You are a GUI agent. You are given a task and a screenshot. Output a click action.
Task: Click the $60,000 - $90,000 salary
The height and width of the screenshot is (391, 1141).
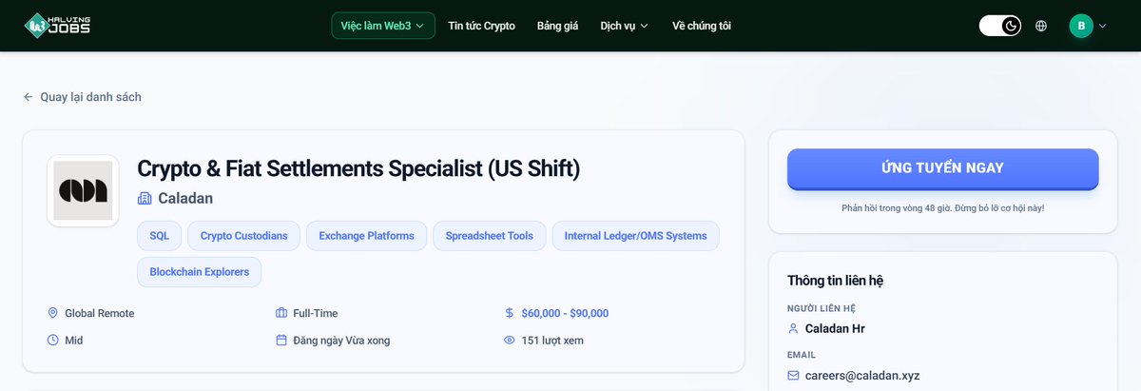565,313
